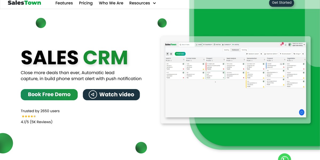The height and width of the screenshot is (160, 320).
Task: Click the Watch video button
Action: (x=111, y=94)
